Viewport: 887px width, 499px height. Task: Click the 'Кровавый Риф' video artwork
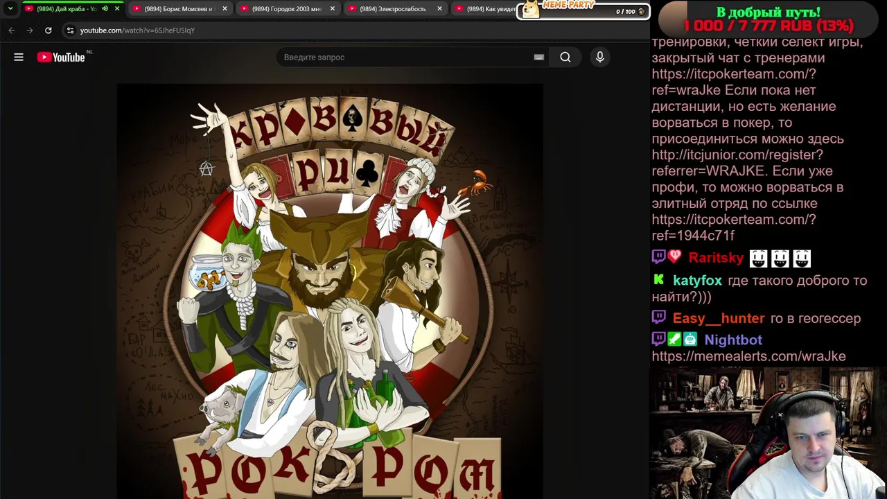point(330,291)
